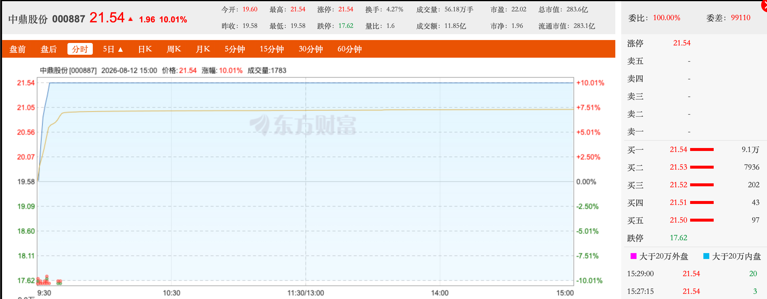767x299 pixels.
Task: Click chart header 成交量:1783
Action: point(267,71)
